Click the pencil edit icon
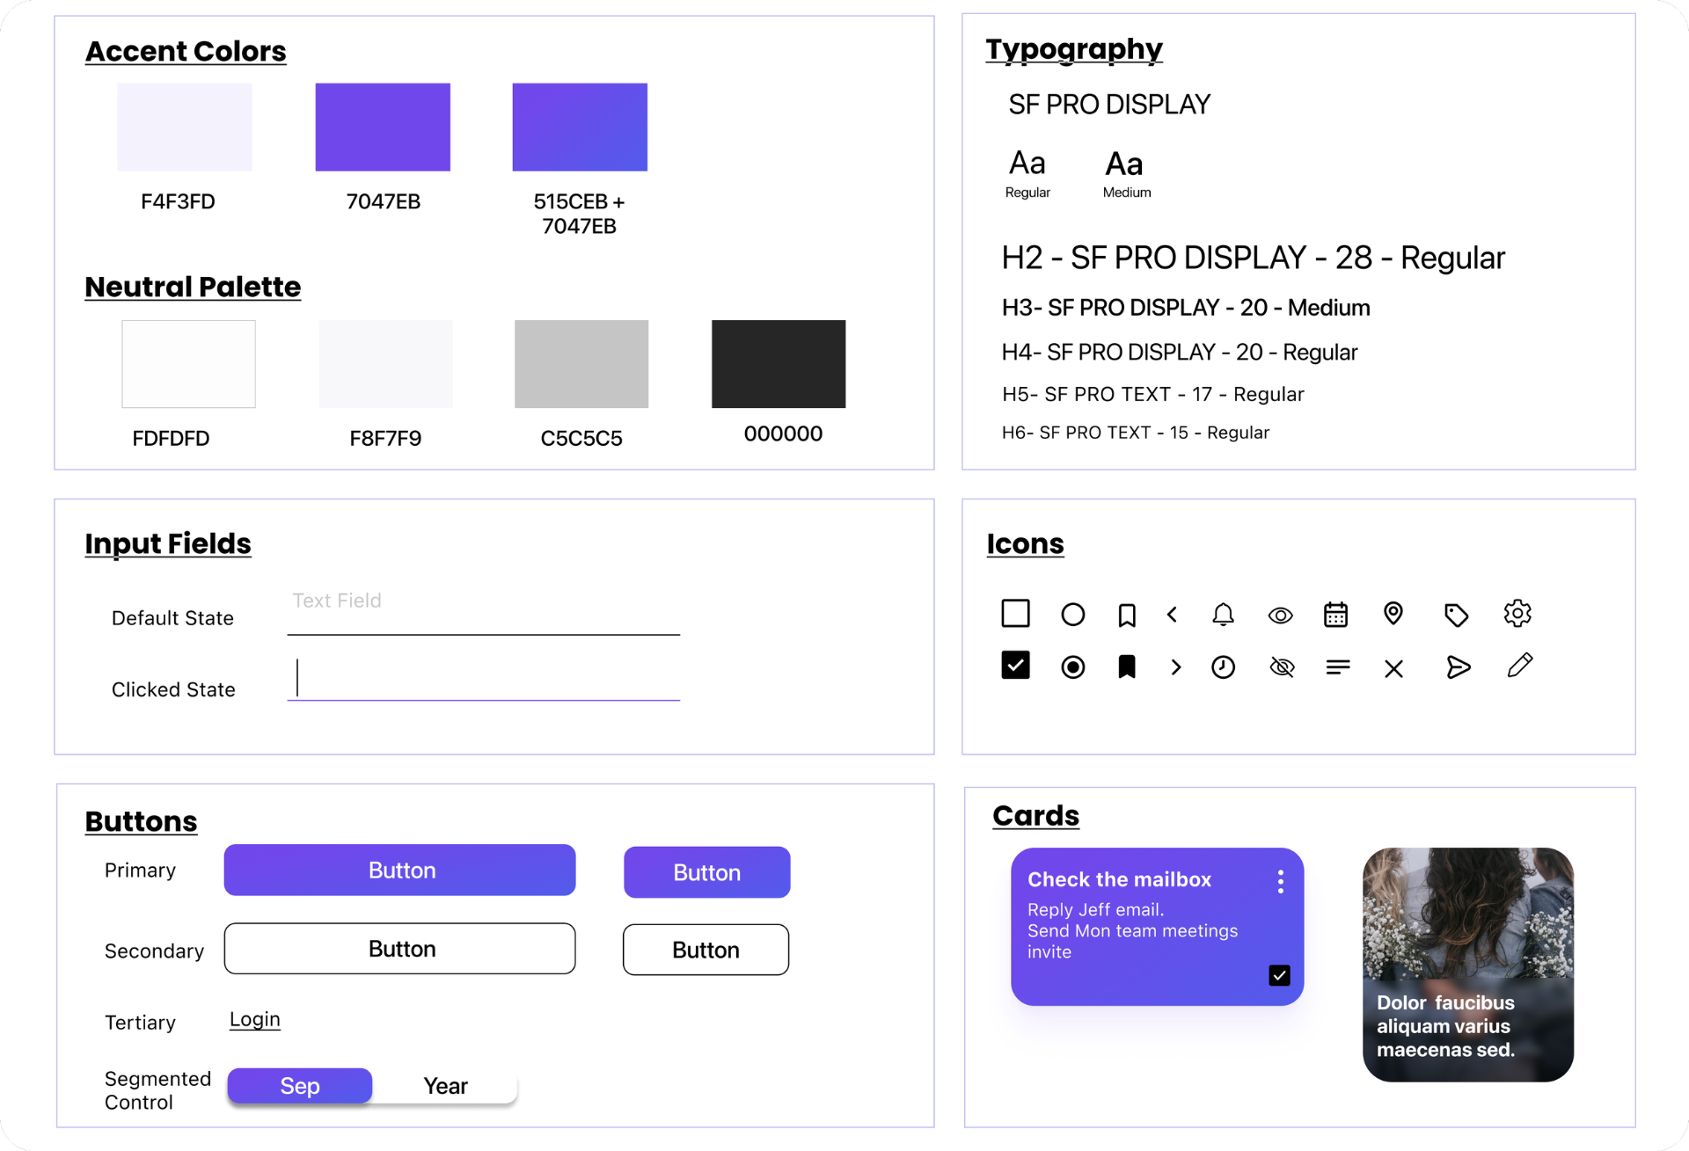Viewport: 1689px width, 1151px height. coord(1519,666)
